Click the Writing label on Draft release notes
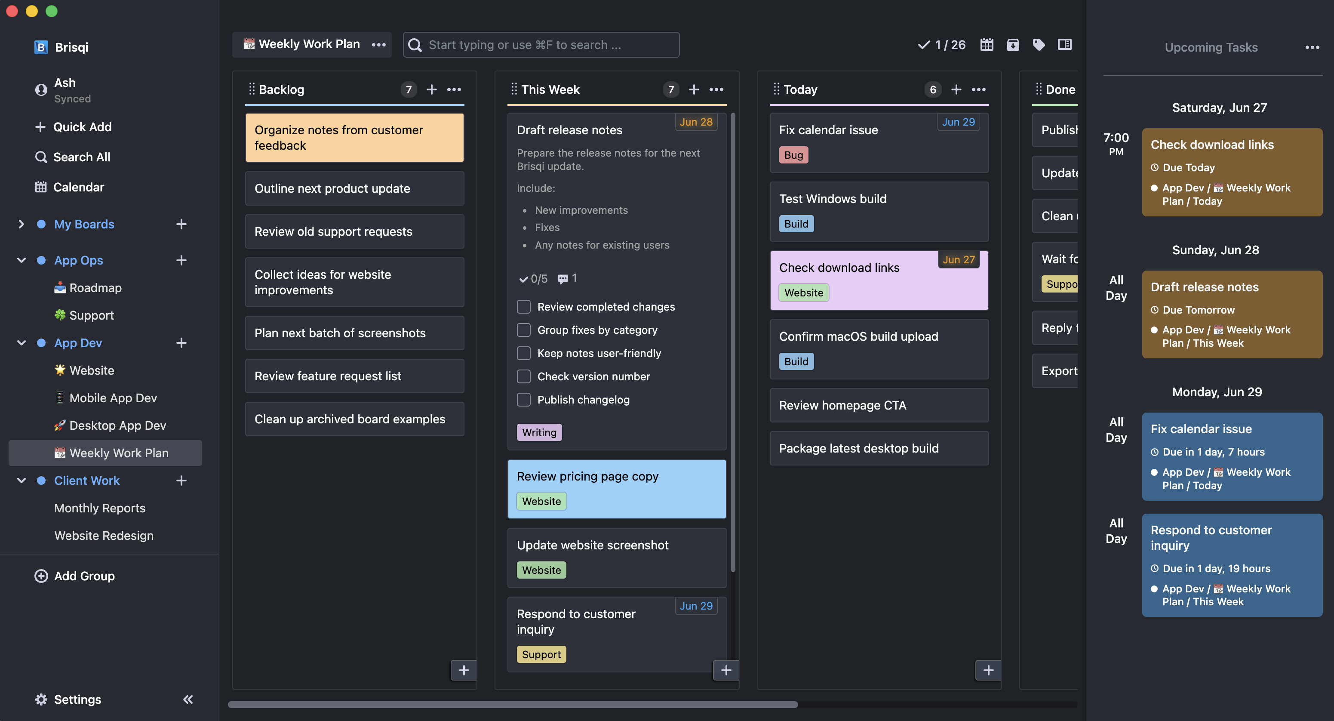This screenshot has width=1334, height=721. pos(539,432)
